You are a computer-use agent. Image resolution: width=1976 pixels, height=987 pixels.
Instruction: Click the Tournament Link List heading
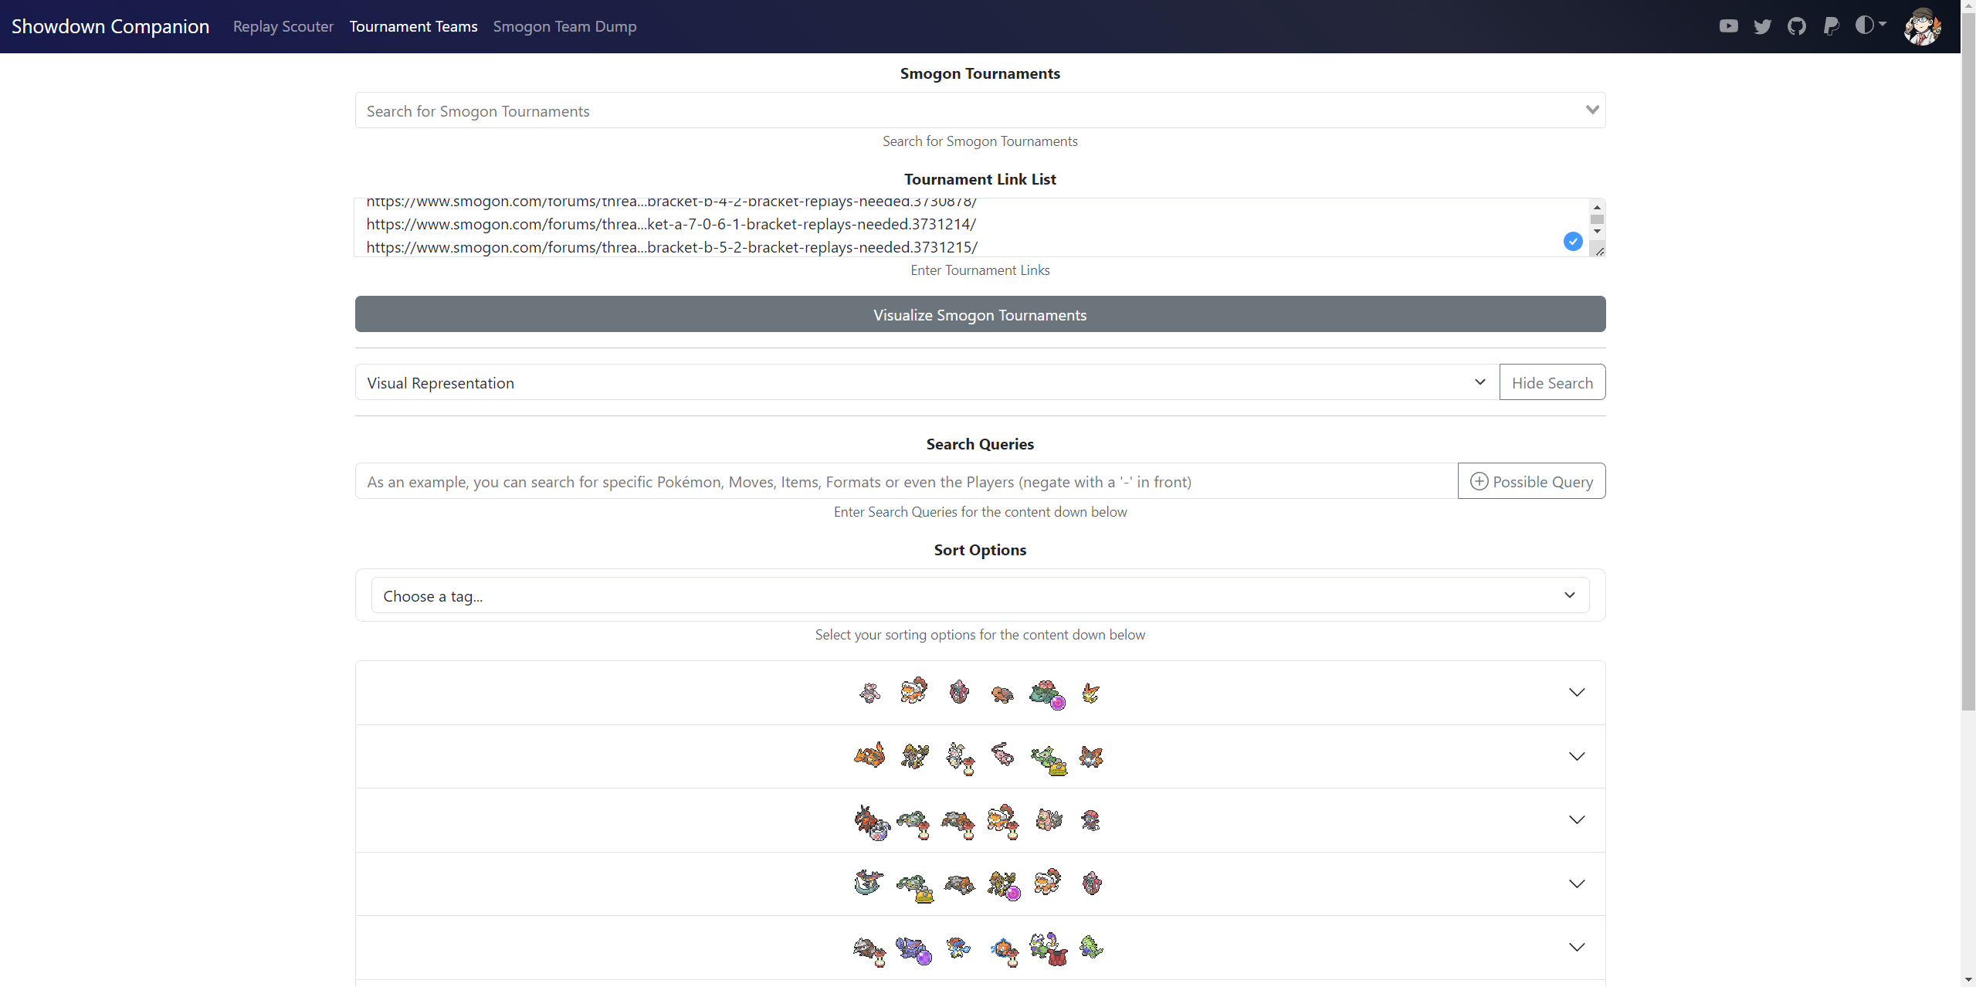pyautogui.click(x=980, y=179)
